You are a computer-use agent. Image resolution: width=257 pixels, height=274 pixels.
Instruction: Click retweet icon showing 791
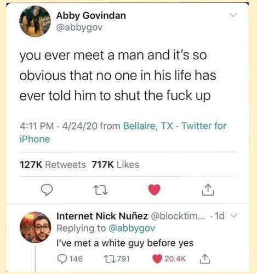109,259
